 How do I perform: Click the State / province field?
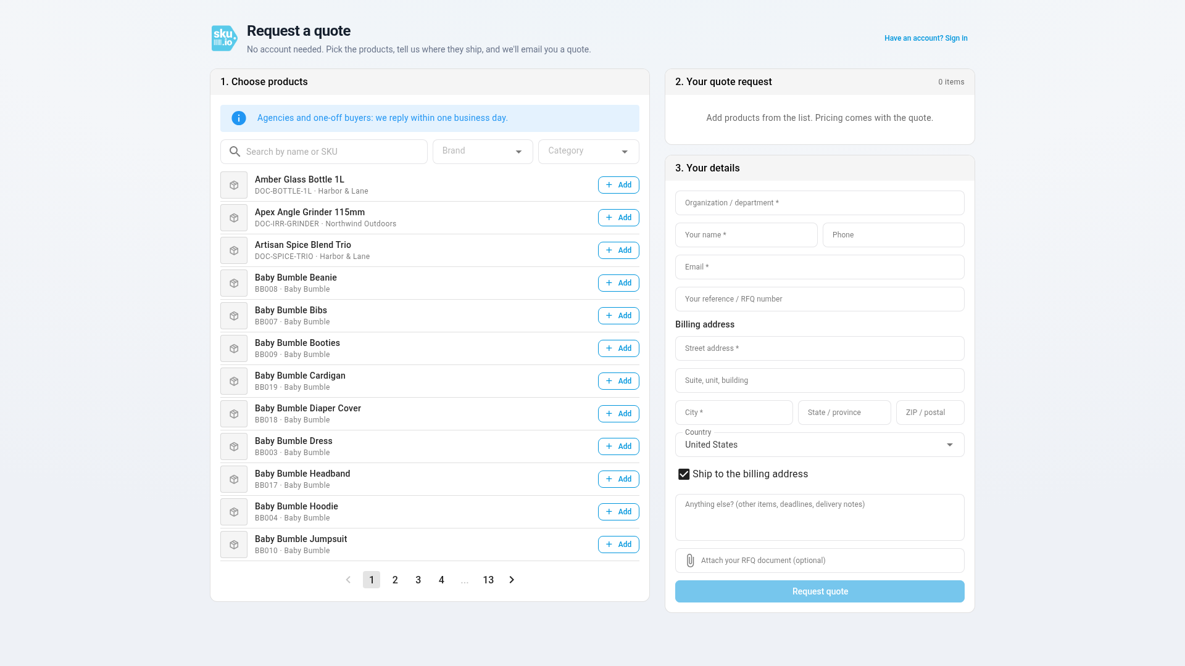[x=844, y=413]
